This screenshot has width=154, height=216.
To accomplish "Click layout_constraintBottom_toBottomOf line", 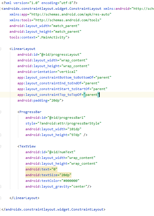I will (64, 77).
